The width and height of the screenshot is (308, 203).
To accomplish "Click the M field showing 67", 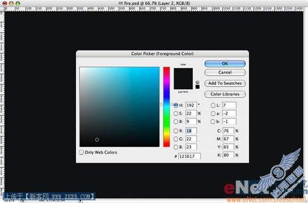I will 228,139.
